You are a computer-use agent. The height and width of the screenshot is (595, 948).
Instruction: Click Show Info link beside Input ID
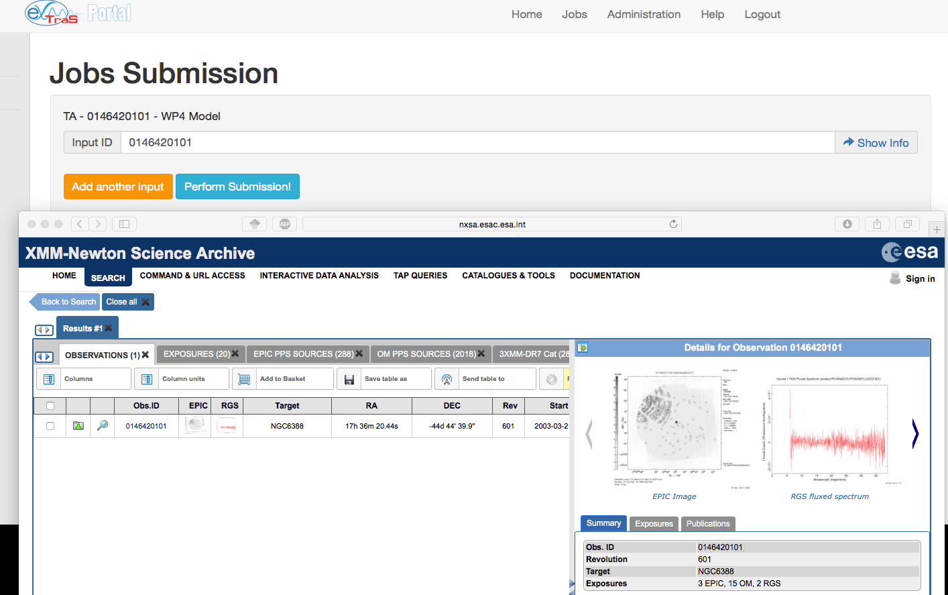click(x=876, y=143)
